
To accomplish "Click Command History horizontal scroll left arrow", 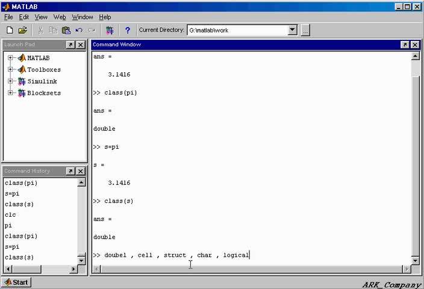I will pyautogui.click(x=8, y=269).
